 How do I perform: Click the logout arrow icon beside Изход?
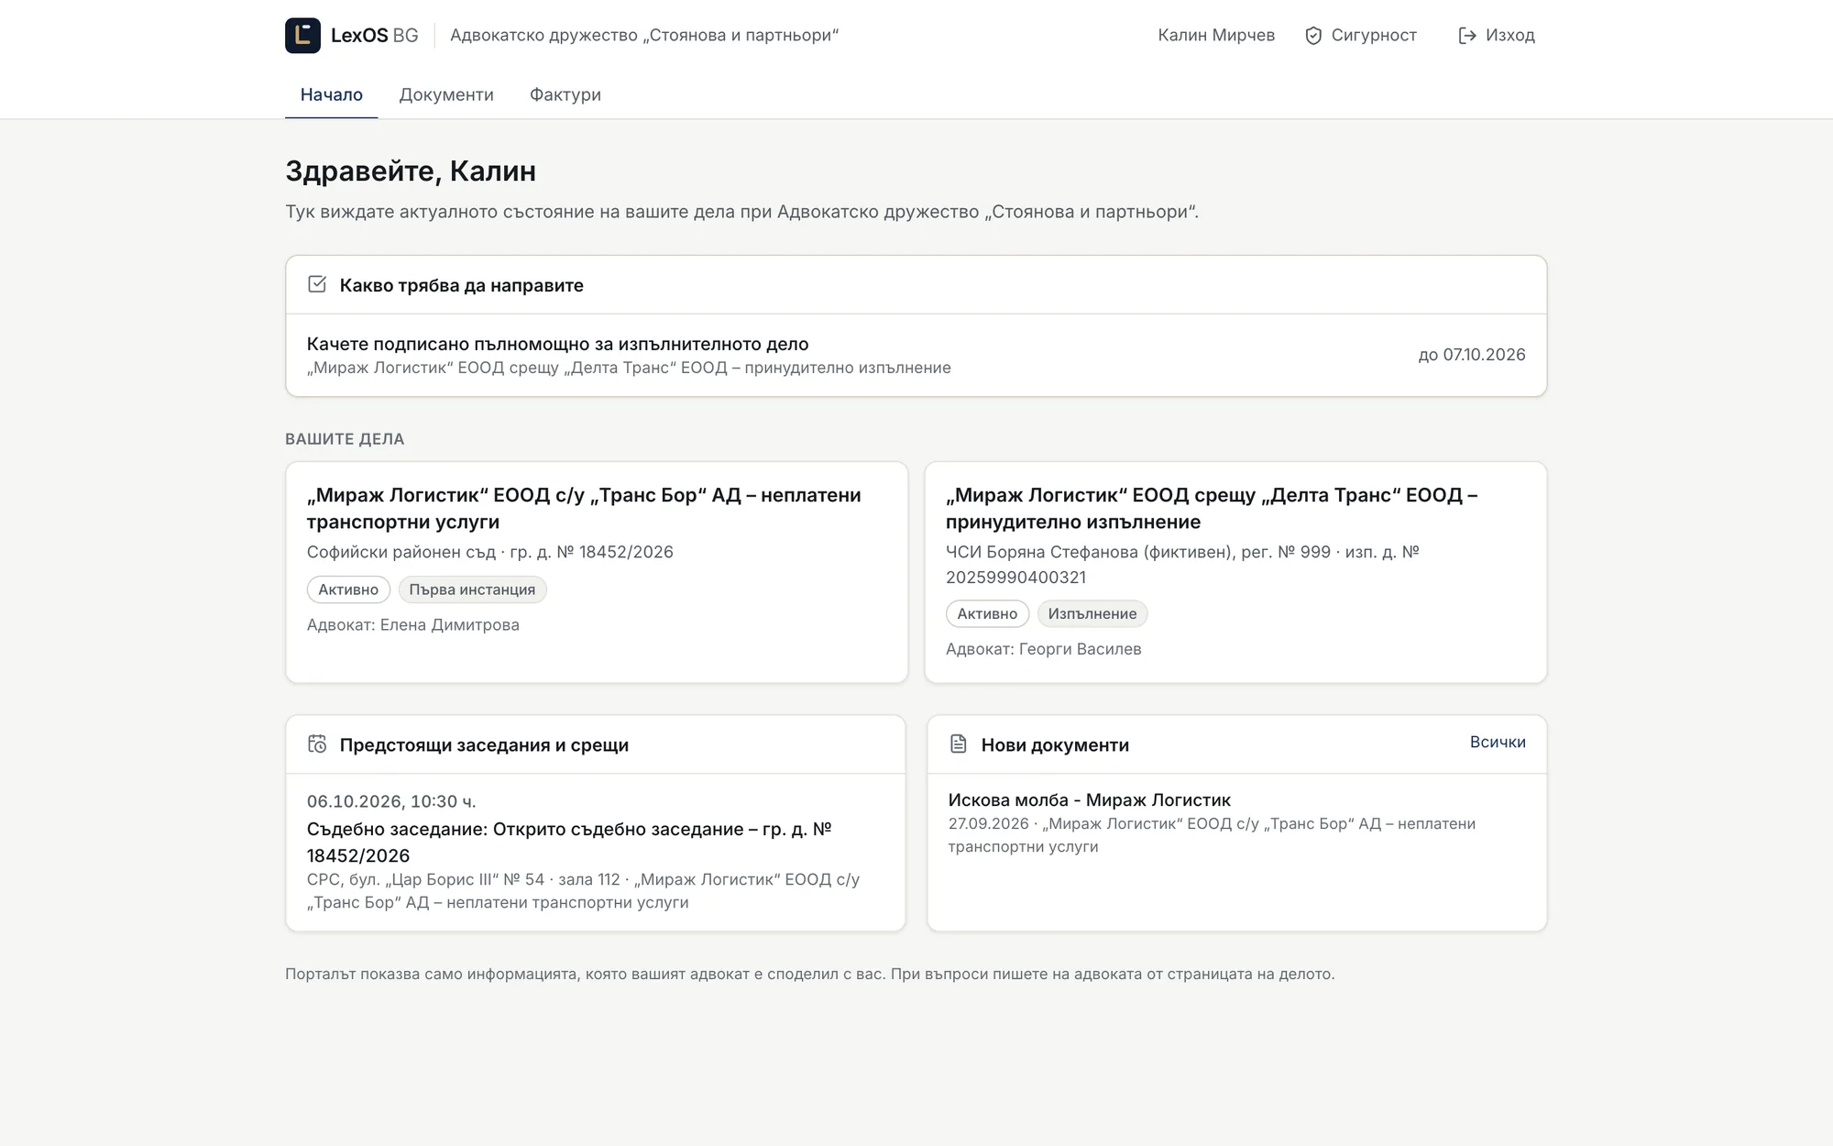1467,36
